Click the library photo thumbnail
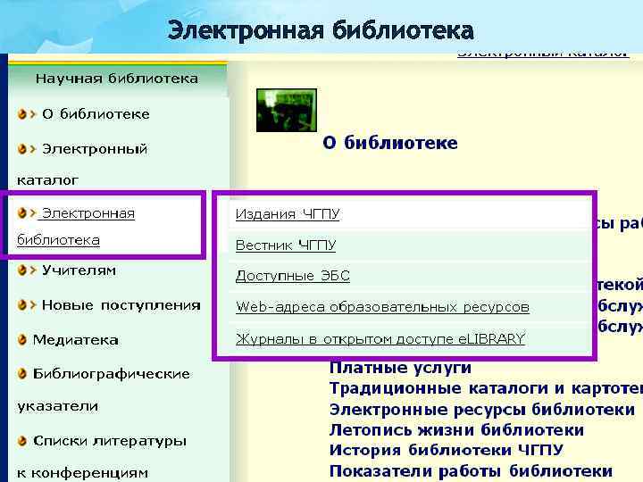Screen dimensions: 643x482 tap(287, 111)
